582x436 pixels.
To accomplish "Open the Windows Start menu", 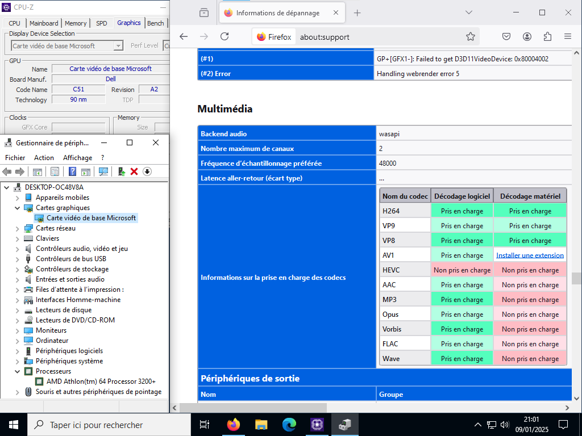I will (x=14, y=425).
